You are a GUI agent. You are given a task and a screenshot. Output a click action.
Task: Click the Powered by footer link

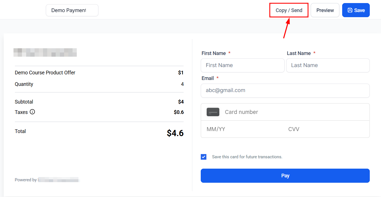click(47, 180)
